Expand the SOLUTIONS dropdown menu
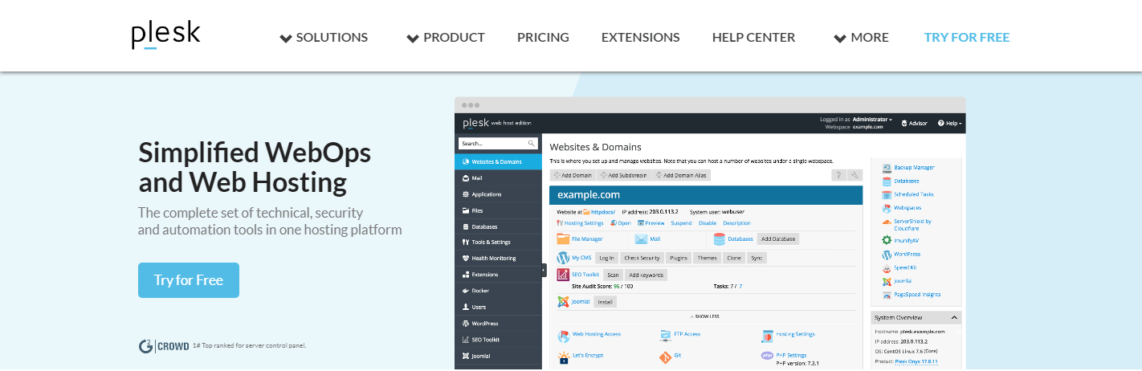1142x371 pixels. (324, 37)
